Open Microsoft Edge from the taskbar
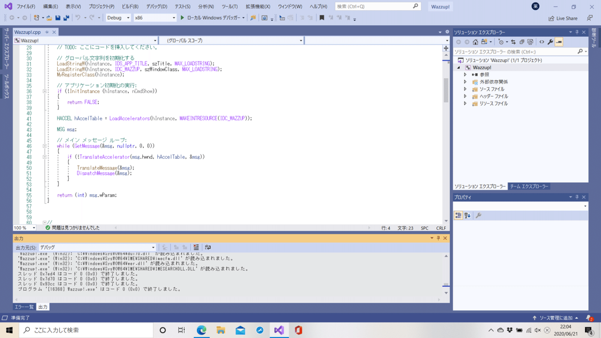 click(x=202, y=330)
